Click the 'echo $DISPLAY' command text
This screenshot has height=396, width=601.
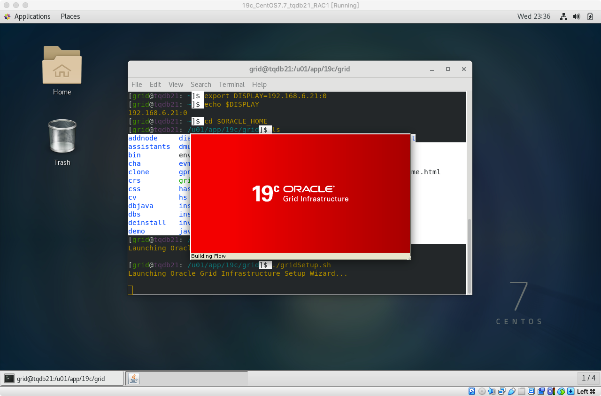click(x=231, y=104)
